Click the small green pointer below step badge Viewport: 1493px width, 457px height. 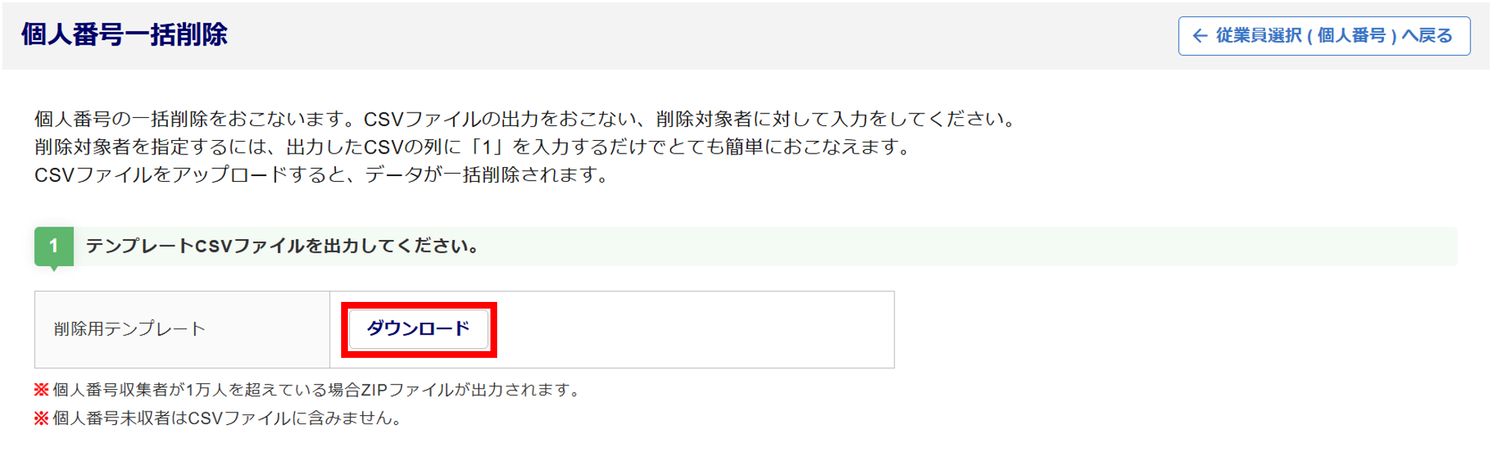click(x=54, y=268)
